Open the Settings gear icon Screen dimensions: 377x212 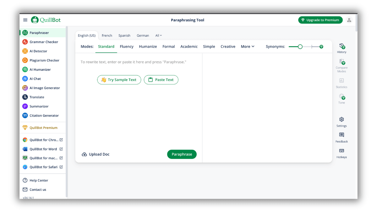(x=341, y=119)
